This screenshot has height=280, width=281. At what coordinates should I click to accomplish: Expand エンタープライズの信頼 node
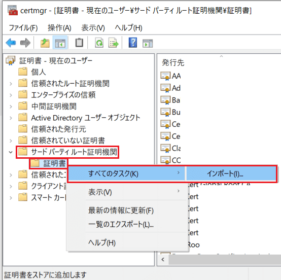[11, 95]
